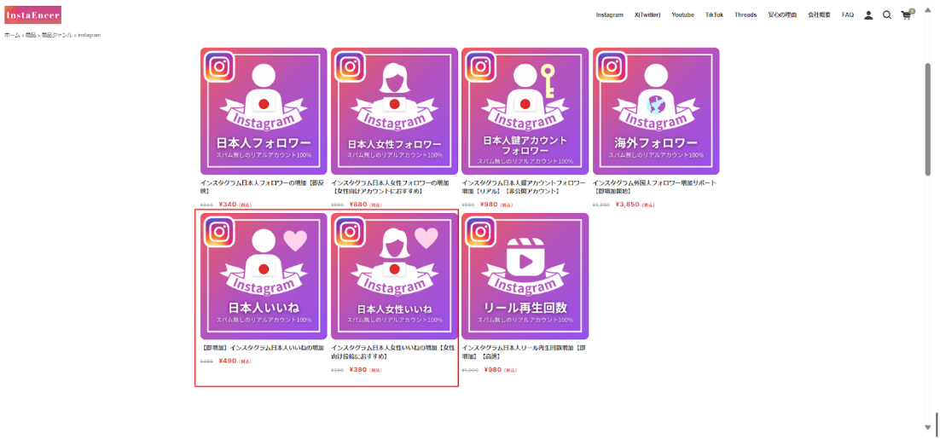Open title インスタグラム日本人女性いいねの増加
940x439 pixels.
pos(393,351)
